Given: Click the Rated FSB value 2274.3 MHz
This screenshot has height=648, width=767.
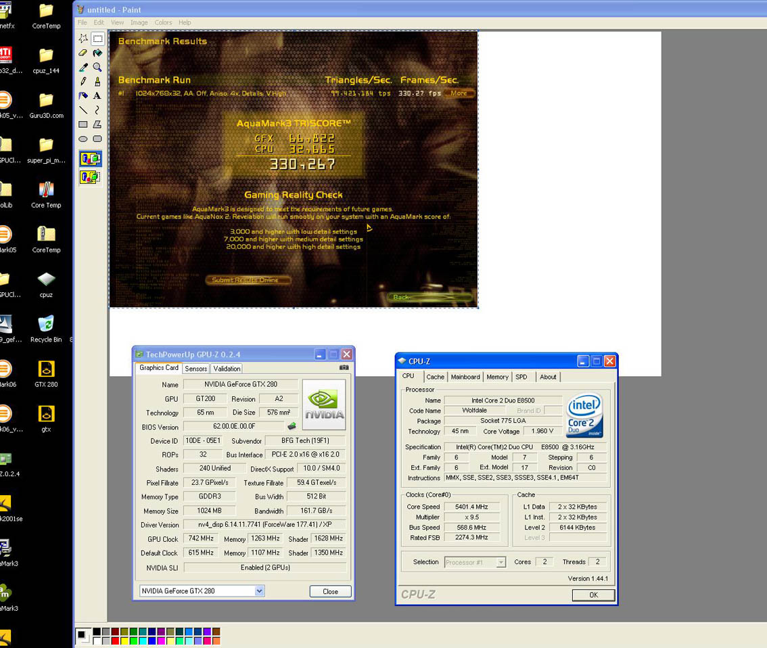Looking at the screenshot, I should [x=471, y=537].
